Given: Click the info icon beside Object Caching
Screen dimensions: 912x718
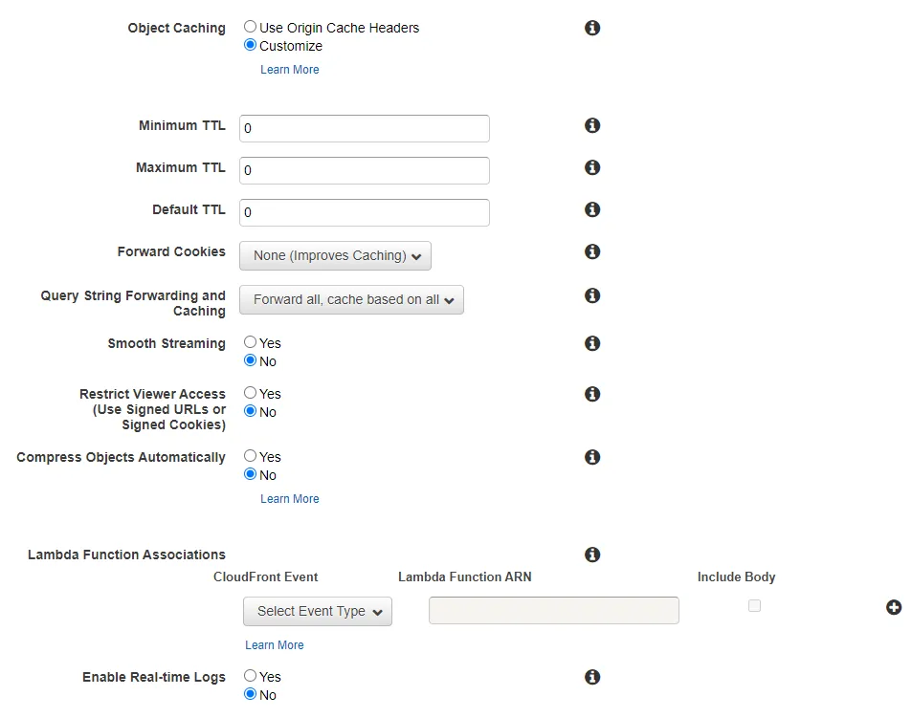Looking at the screenshot, I should click(592, 29).
